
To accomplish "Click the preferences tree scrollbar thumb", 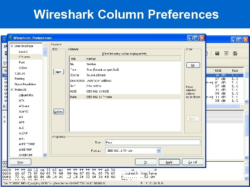I will point(45,52).
